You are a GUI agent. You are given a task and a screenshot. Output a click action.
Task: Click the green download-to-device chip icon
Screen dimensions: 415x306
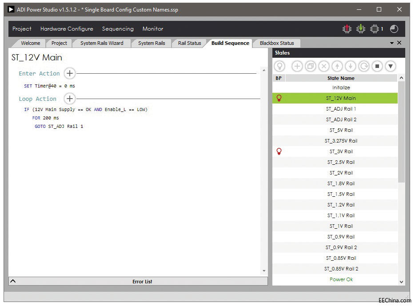click(360, 29)
